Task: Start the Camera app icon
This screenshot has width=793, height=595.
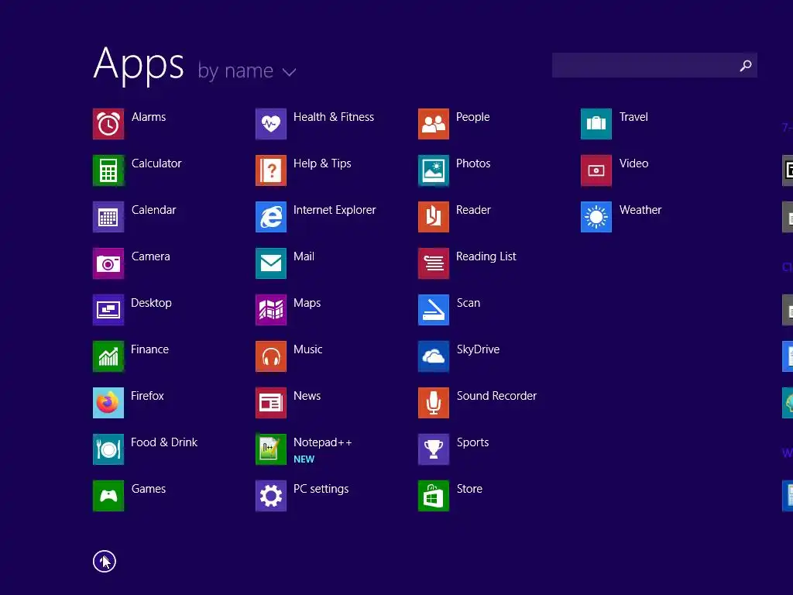Action: tap(108, 263)
